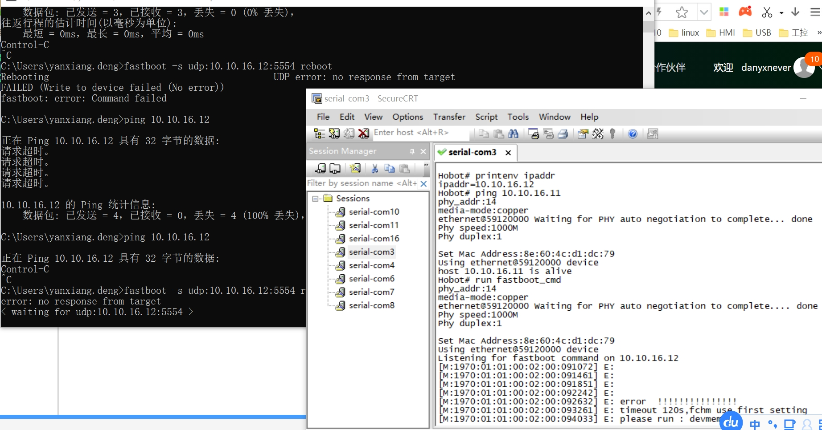
Task: Click the printer icon in the toolbar
Action: [x=563, y=134]
